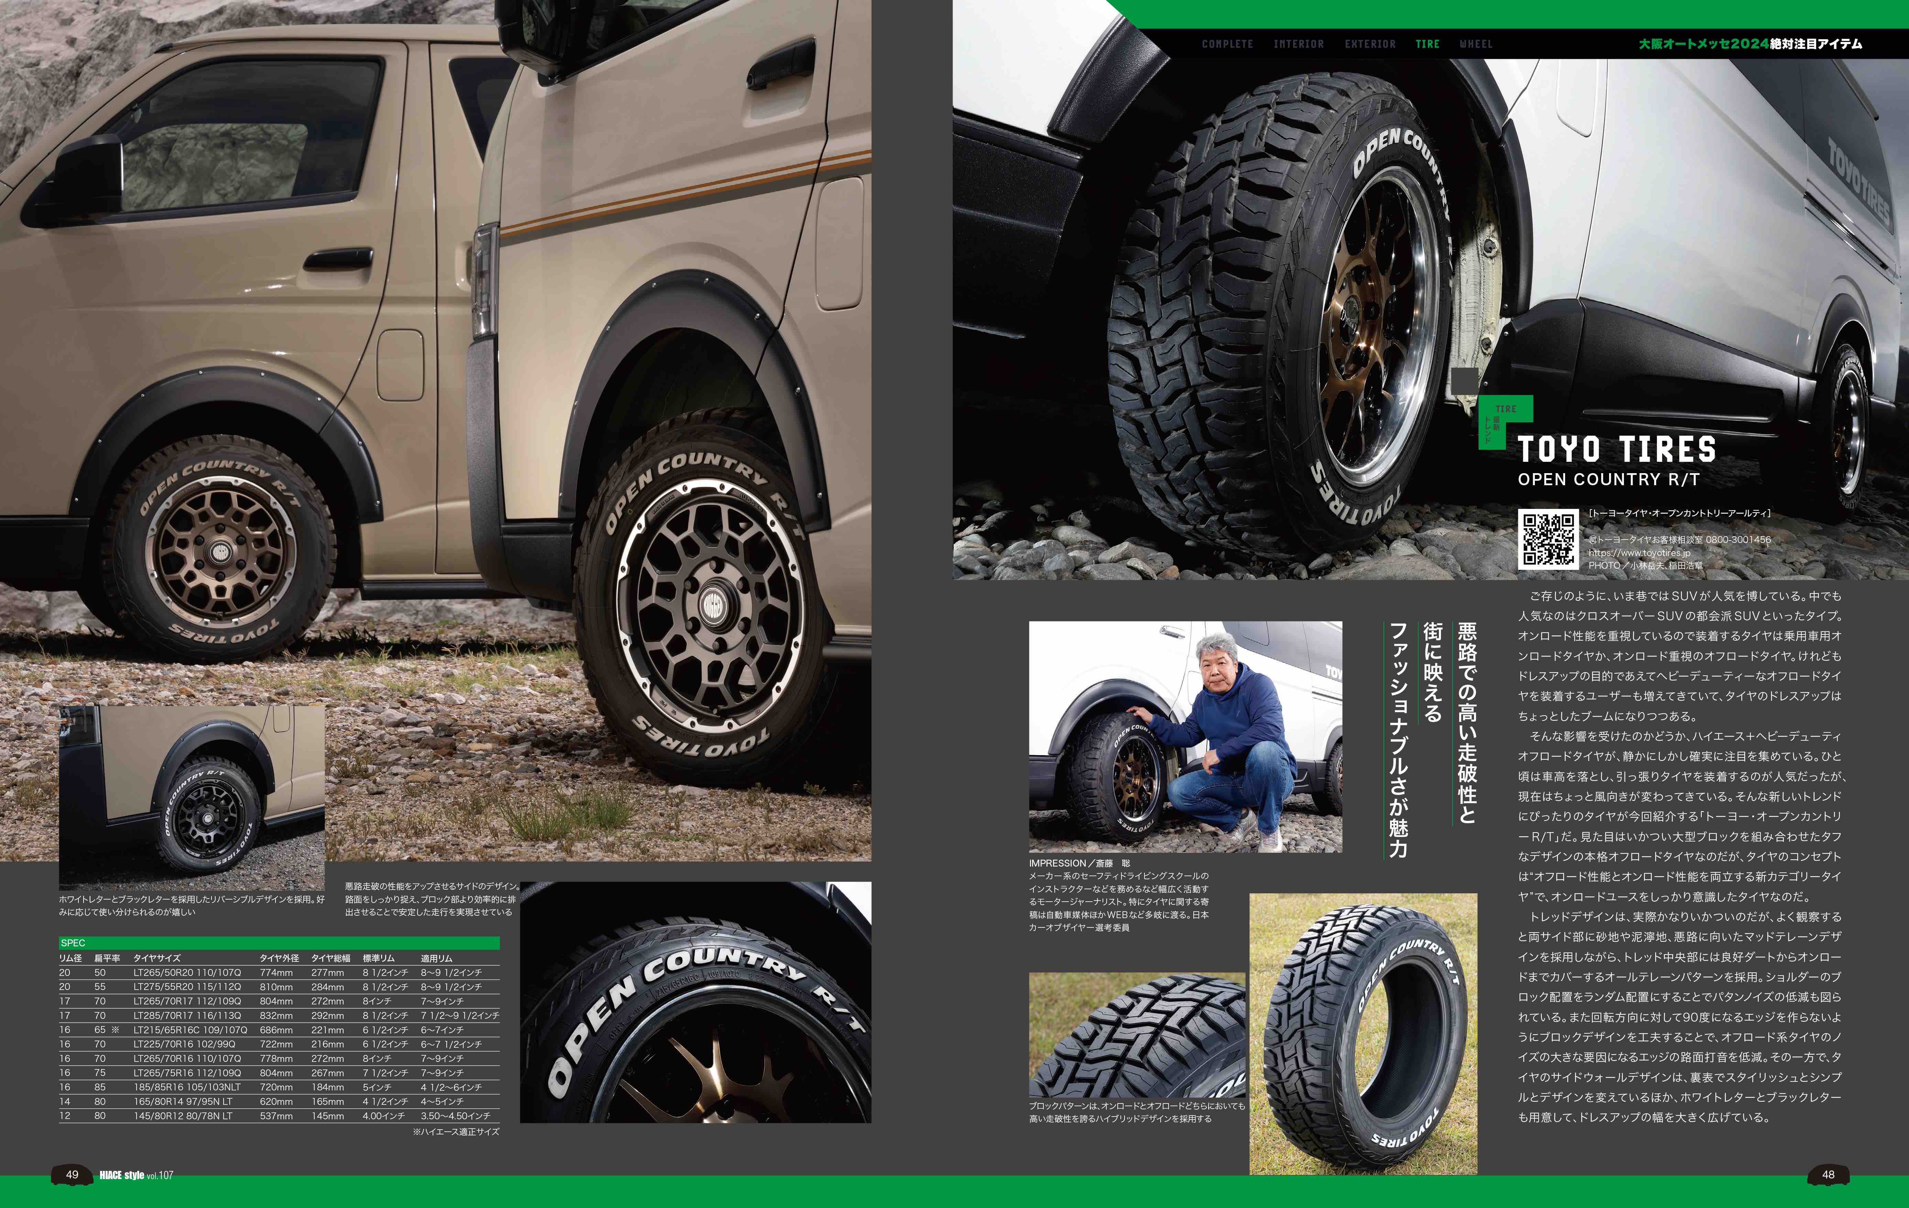Click the ブロックパターンは caption below tread photo
1909x1208 pixels.
[1137, 1112]
